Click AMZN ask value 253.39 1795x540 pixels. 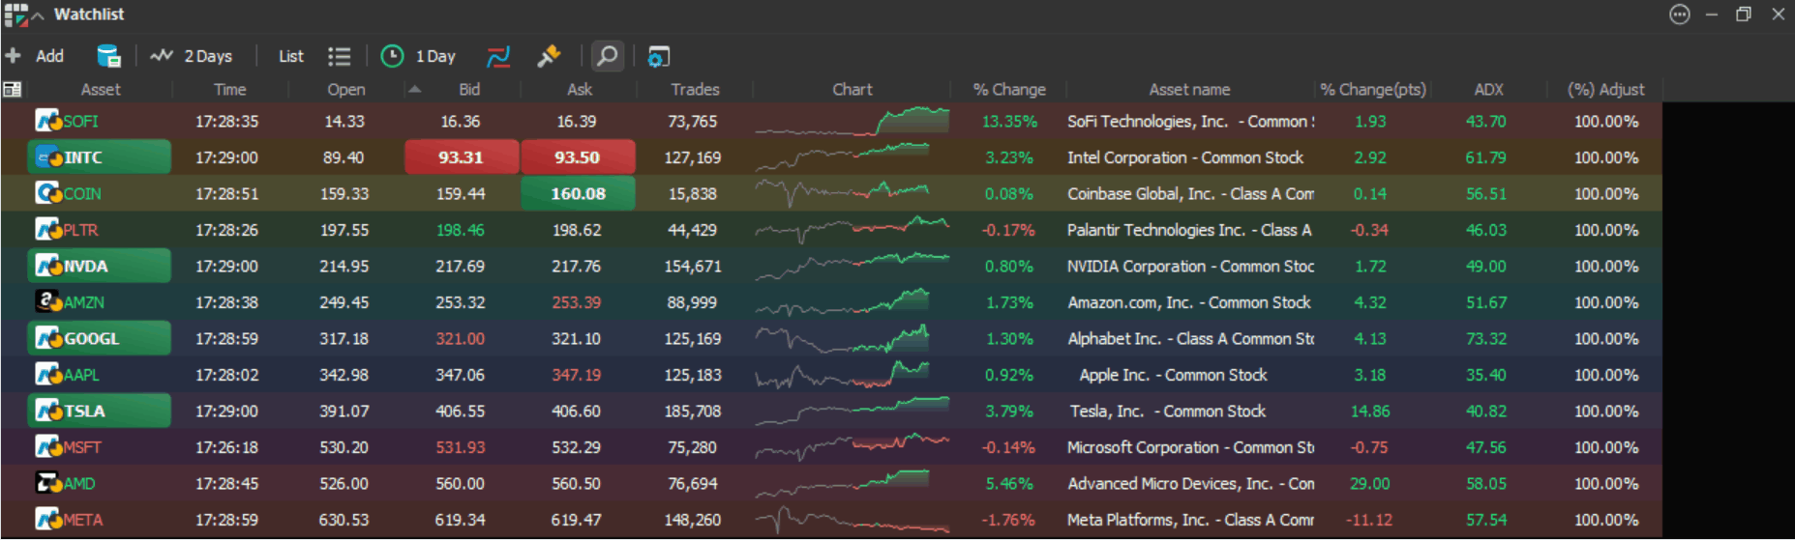[x=576, y=302]
